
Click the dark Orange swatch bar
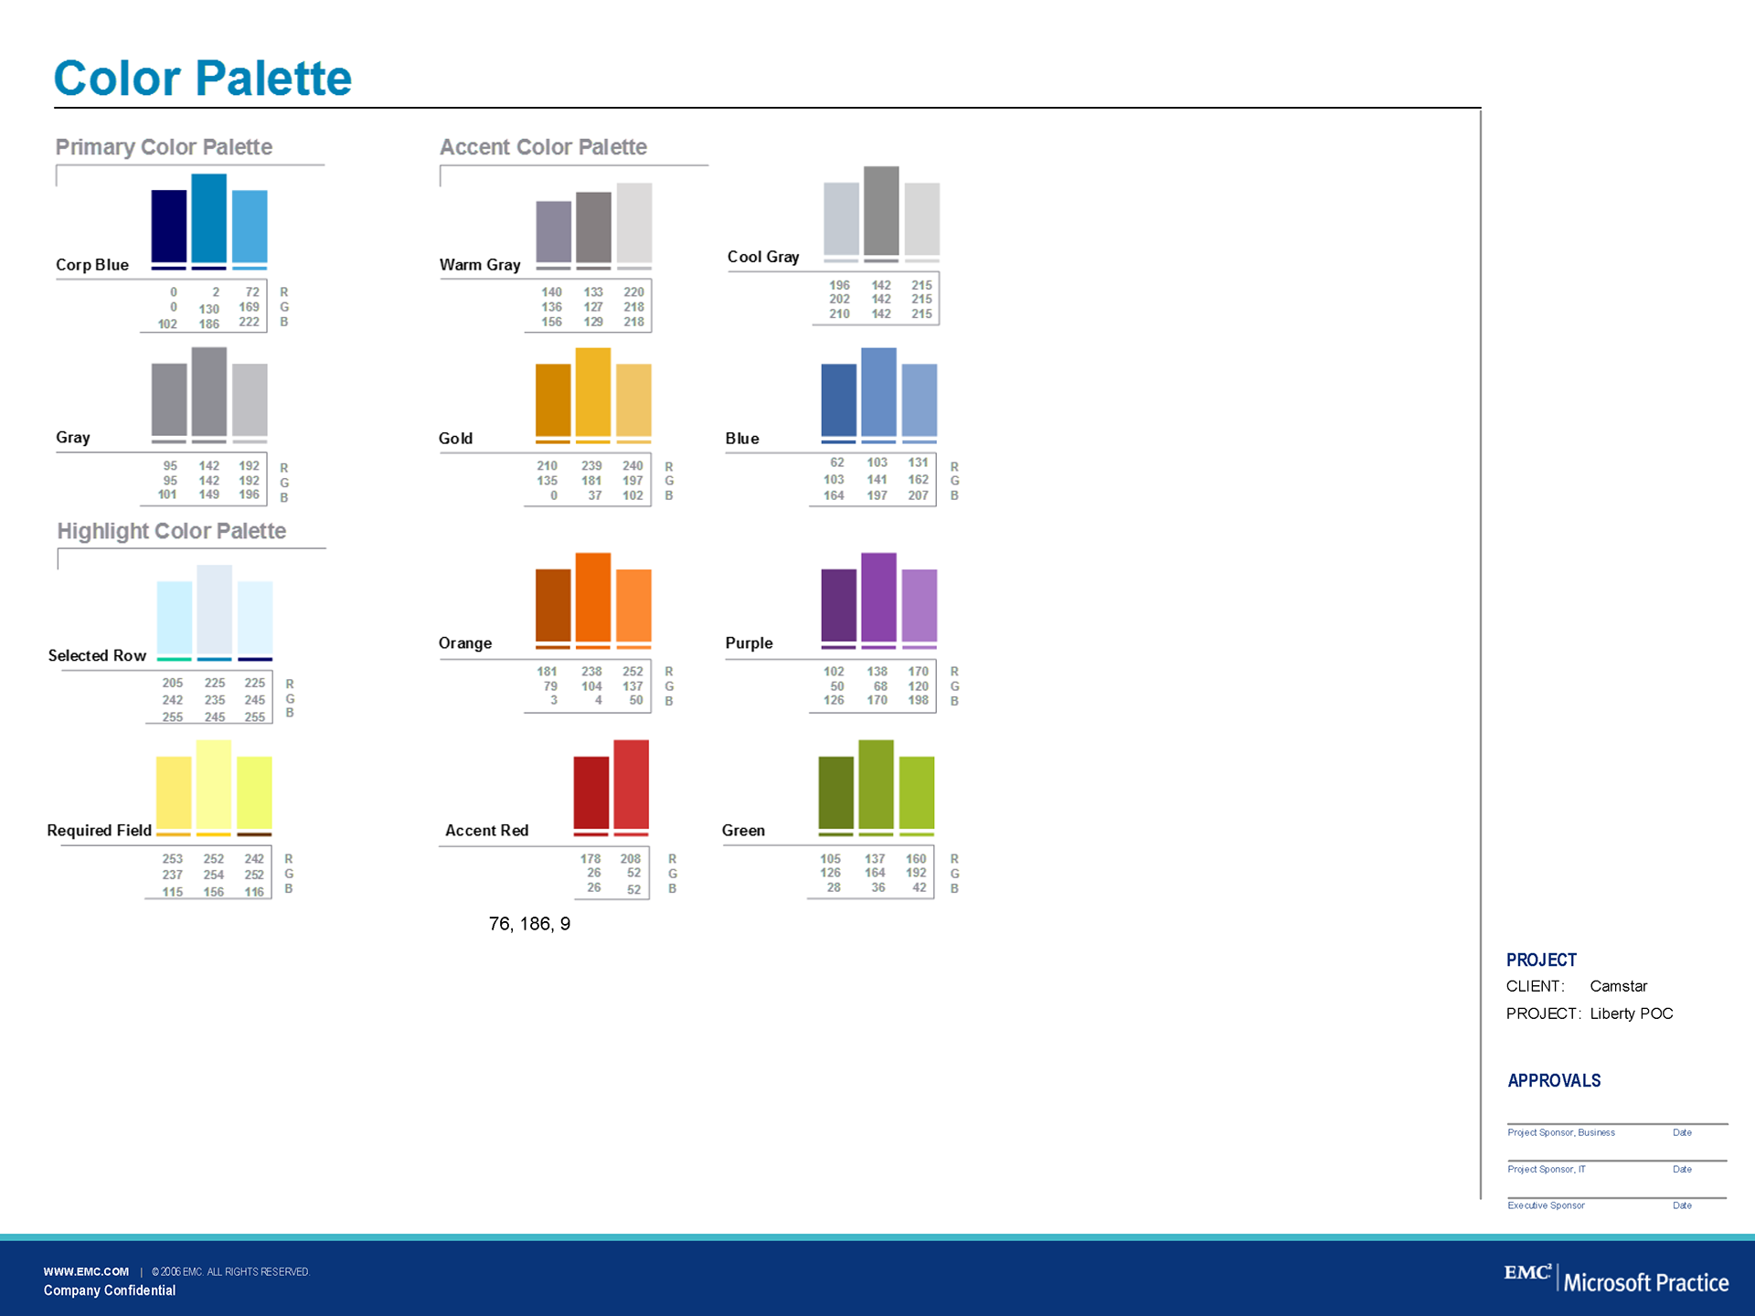coord(552,604)
